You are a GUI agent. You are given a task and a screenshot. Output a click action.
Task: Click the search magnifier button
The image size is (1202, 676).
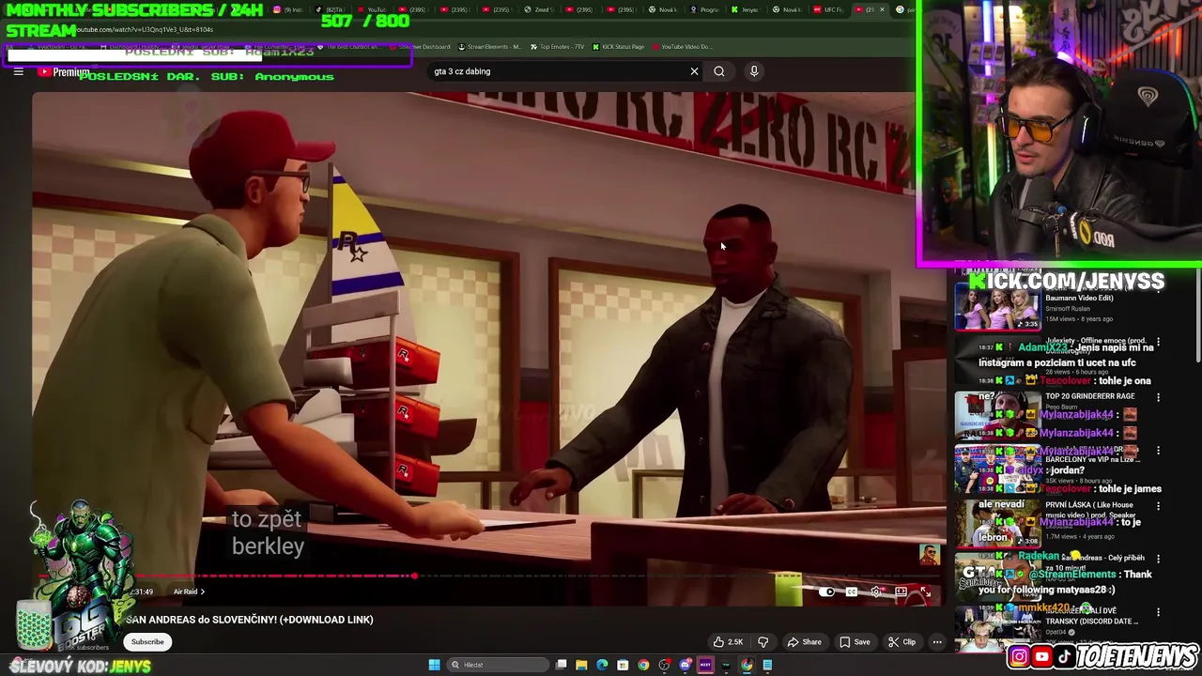pyautogui.click(x=719, y=71)
